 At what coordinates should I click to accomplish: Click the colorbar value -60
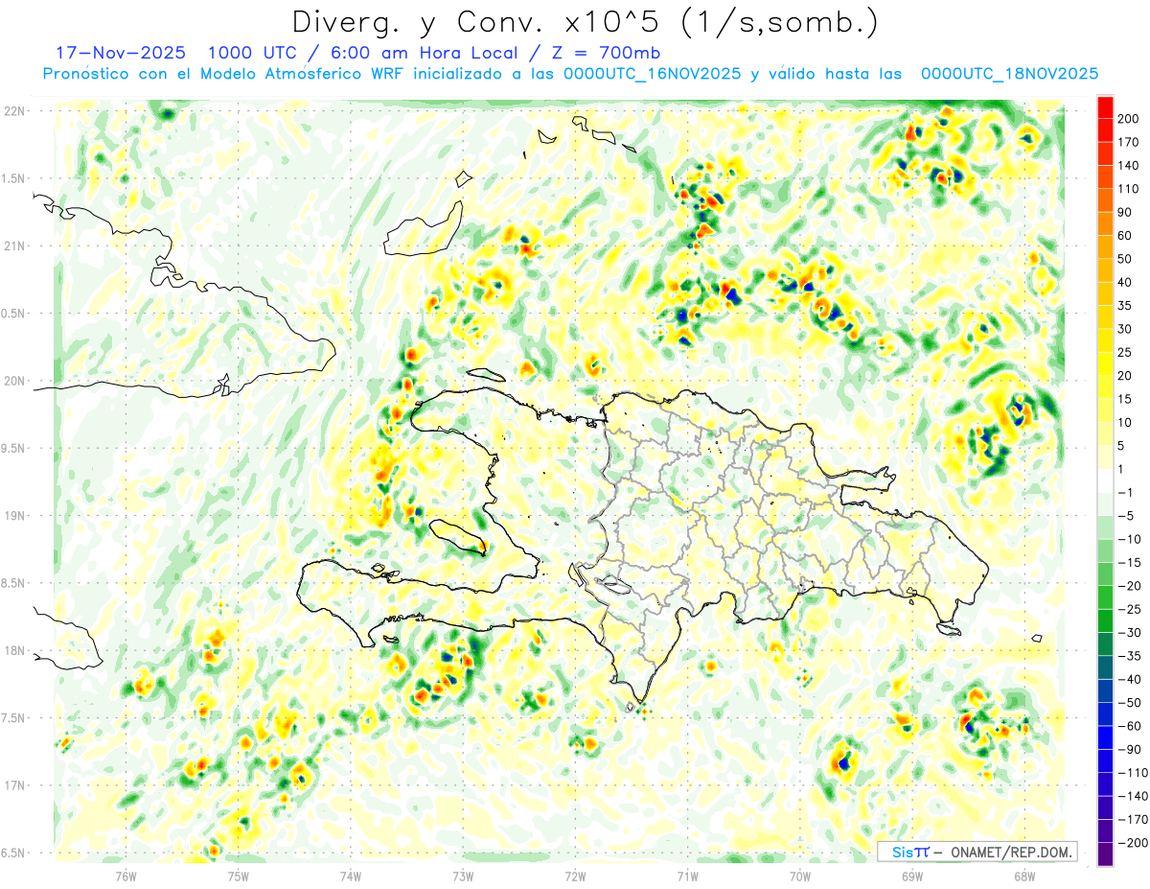(1130, 726)
